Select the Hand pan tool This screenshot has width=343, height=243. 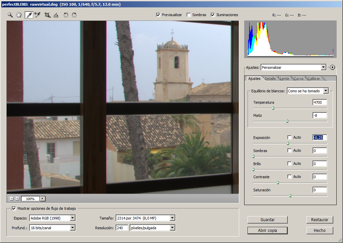point(19,15)
